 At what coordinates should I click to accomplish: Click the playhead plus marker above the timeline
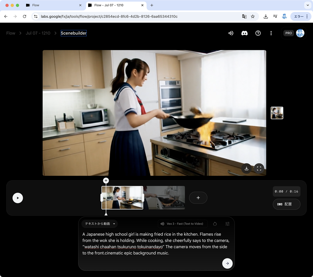click(106, 180)
